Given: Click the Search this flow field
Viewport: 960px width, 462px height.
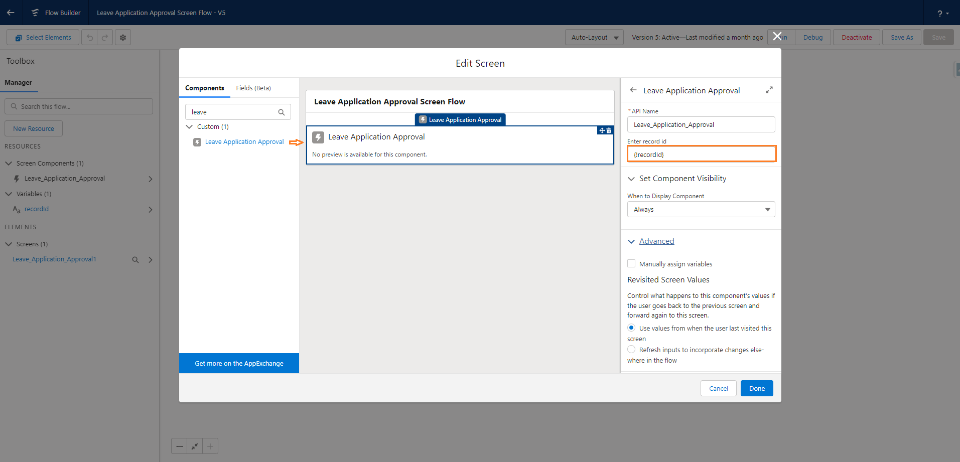Looking at the screenshot, I should coord(79,106).
